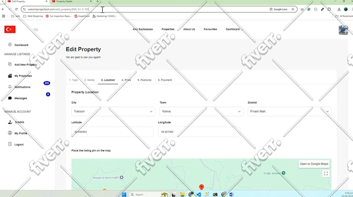Open the City dropdown showing Trabzon
This screenshot has height=197, width=353.
point(113,111)
